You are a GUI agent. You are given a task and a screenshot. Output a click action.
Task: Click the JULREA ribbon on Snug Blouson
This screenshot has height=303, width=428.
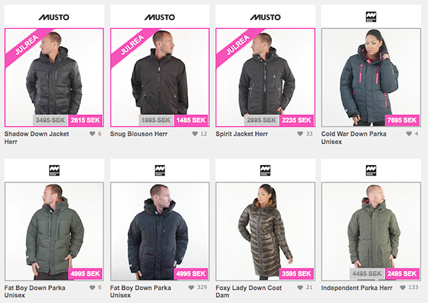[x=133, y=45]
